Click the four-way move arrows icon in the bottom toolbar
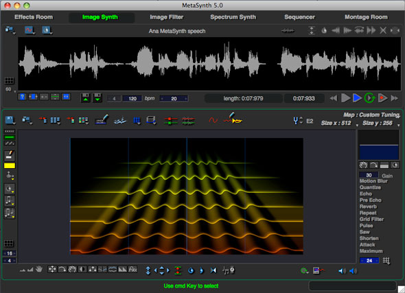 (52, 270)
